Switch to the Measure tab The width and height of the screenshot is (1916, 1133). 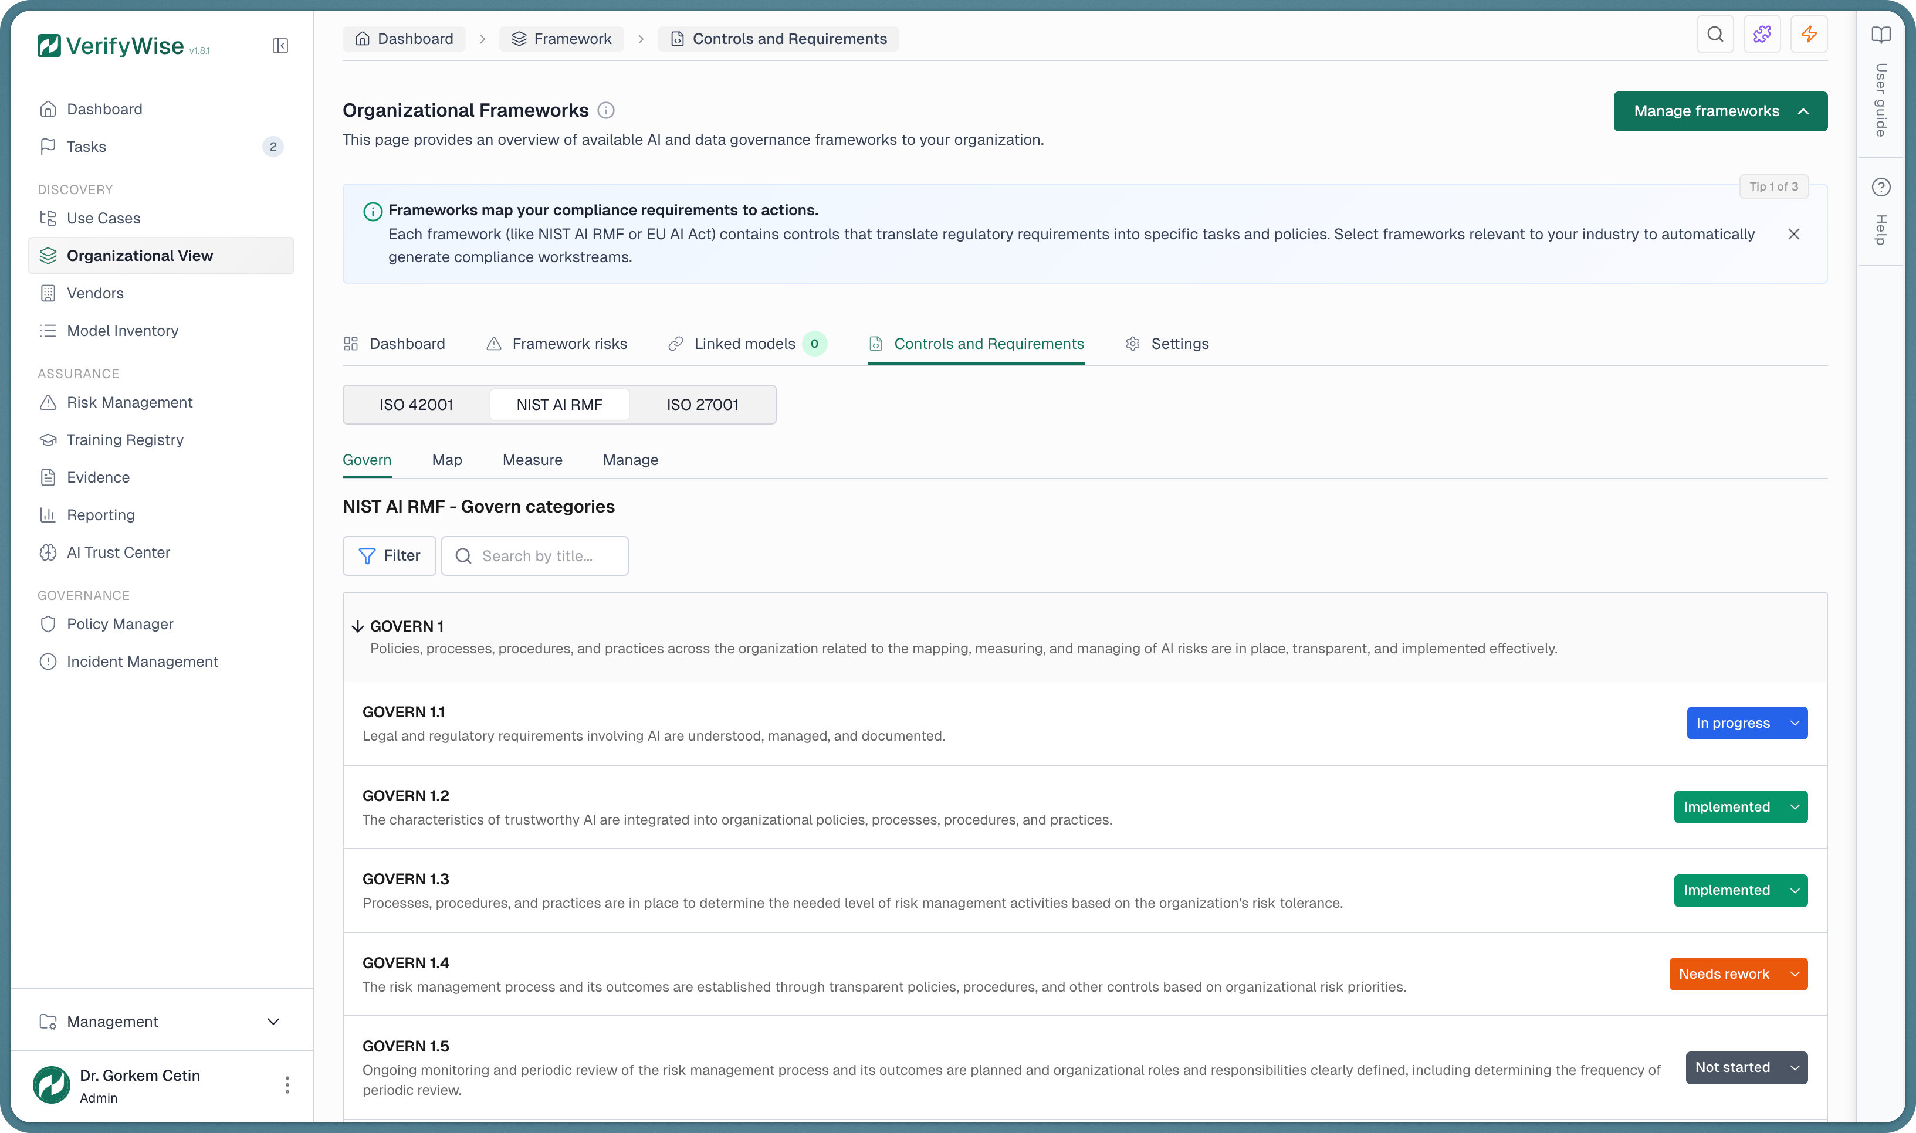click(532, 460)
